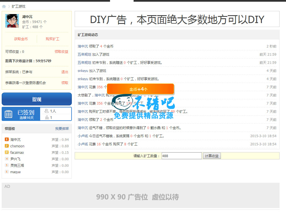Click the '2 秒前' timestamp
286x212 pixels.
click(271, 46)
